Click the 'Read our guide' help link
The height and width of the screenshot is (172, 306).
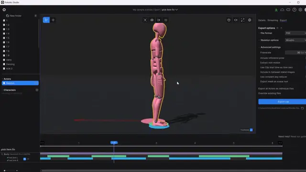coord(298,137)
